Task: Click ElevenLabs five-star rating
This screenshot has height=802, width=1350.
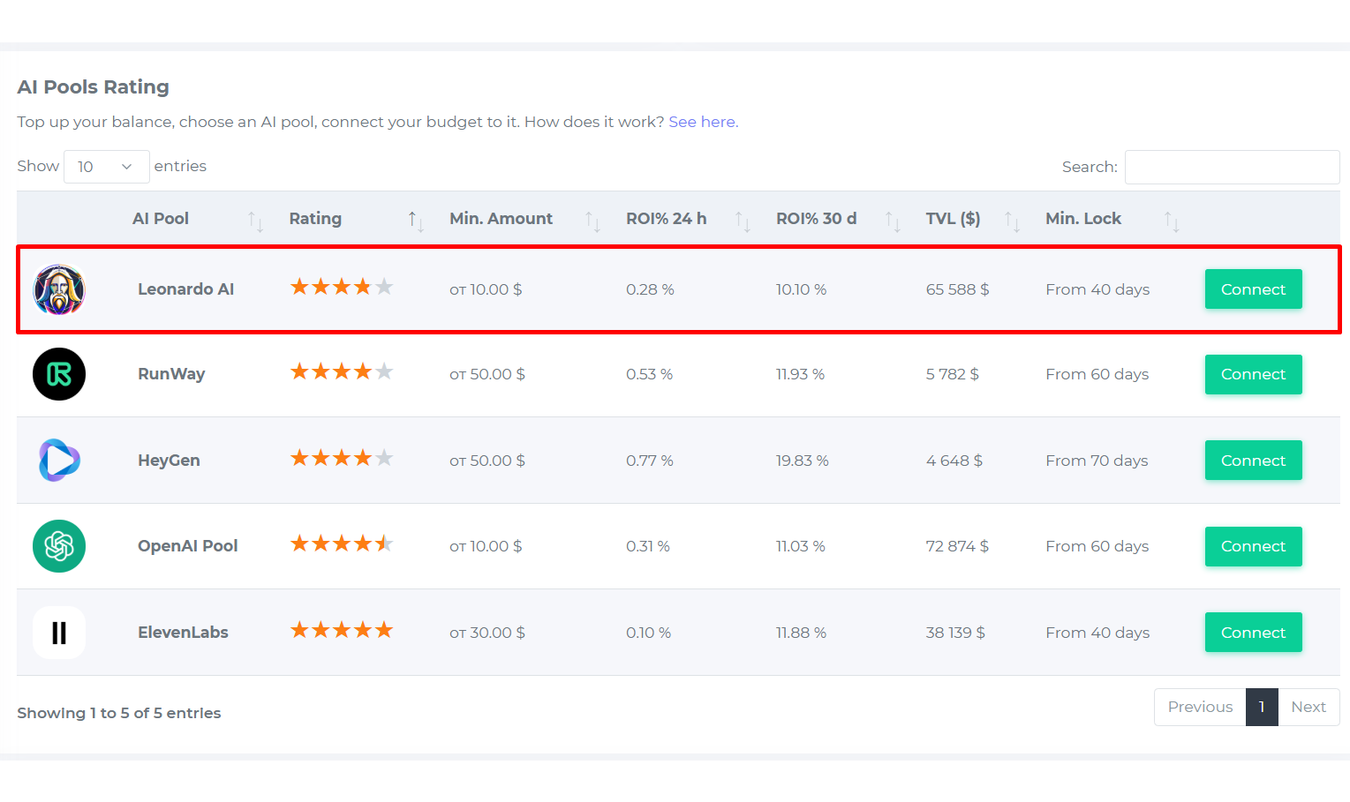Action: pyautogui.click(x=342, y=630)
